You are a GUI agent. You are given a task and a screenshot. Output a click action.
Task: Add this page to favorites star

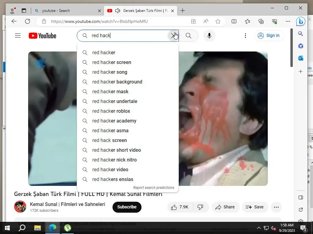[x=218, y=21]
